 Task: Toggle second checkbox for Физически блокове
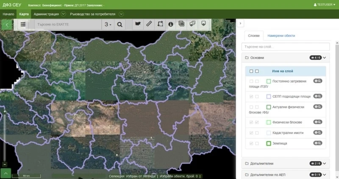coord(257,122)
